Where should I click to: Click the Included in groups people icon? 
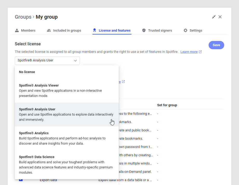(49, 30)
